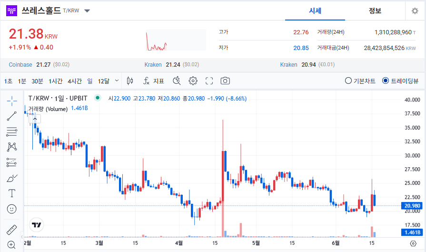Select the 4시간 interval
This screenshot has height=252, width=426.
[x=75, y=81]
